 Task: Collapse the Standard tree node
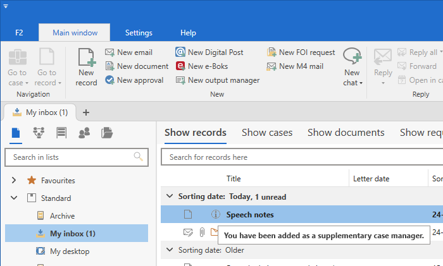tap(14, 198)
